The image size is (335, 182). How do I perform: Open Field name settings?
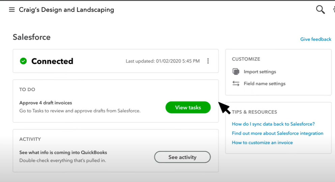tap(264, 84)
